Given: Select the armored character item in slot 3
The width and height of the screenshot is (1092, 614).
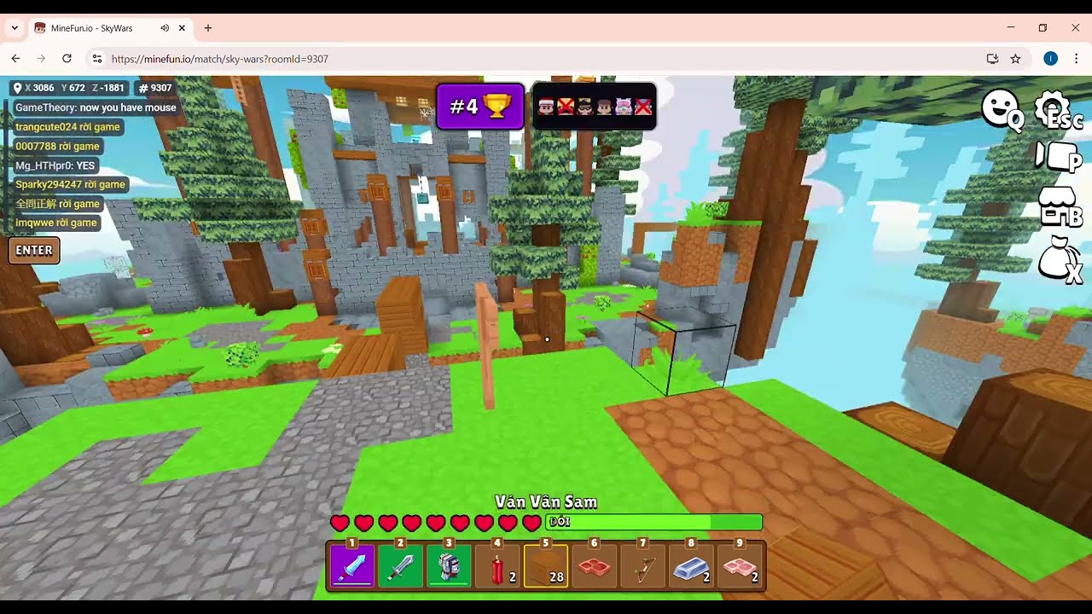Looking at the screenshot, I should coord(450,565).
